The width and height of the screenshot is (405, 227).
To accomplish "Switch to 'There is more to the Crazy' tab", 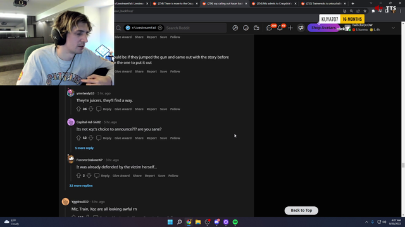I will 176,4.
